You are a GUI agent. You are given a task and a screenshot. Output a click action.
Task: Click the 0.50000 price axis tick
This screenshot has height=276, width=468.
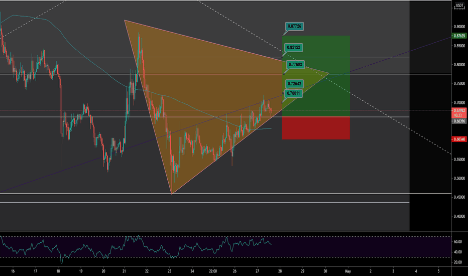coord(459,178)
